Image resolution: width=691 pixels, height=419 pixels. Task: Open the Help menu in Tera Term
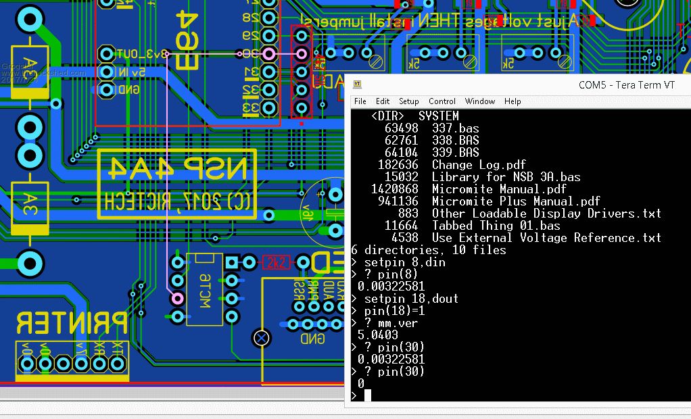[513, 101]
